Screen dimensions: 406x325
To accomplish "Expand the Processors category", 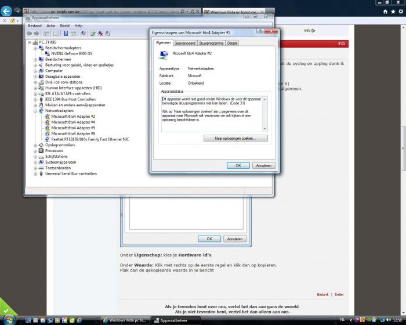I will click(35, 150).
